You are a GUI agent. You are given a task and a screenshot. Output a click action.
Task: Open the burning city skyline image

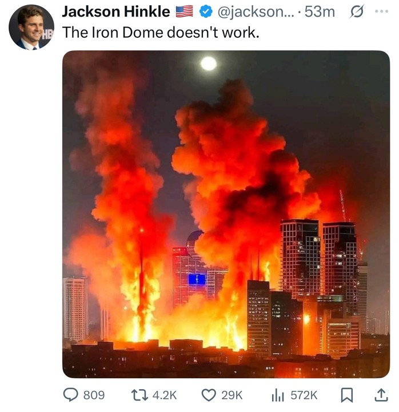226,214
